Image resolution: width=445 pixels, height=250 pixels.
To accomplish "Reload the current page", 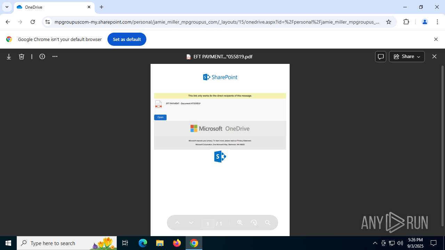I will (x=33, y=22).
